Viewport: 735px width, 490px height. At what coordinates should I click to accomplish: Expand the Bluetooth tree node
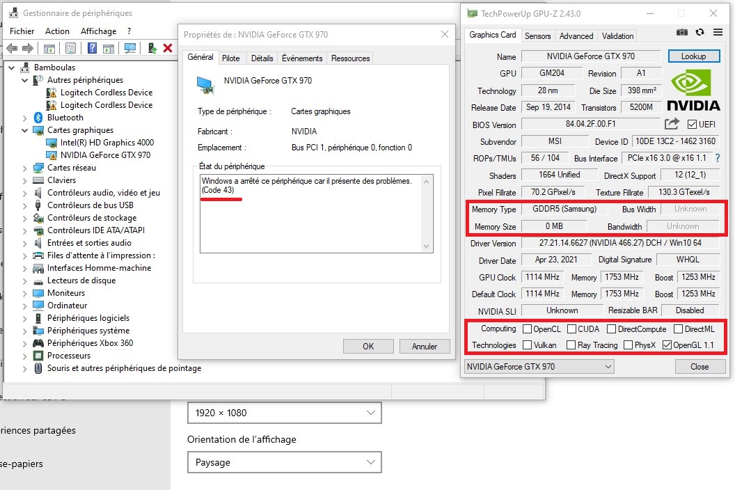(25, 118)
